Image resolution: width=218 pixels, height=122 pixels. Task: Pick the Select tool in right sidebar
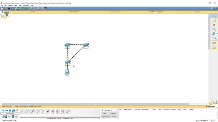pyautogui.click(x=214, y=16)
